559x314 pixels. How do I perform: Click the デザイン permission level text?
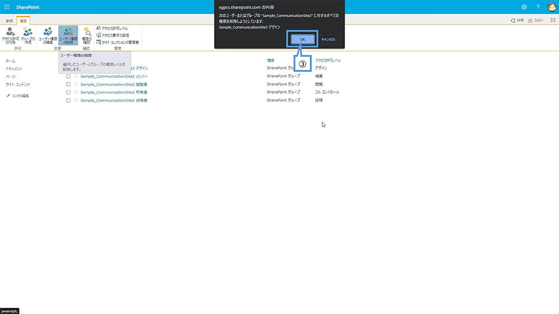pos(321,67)
